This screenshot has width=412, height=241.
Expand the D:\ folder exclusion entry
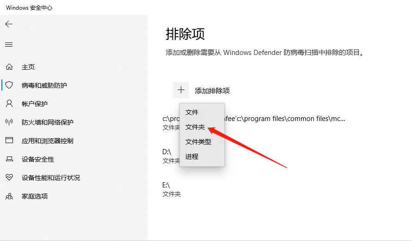point(171,156)
